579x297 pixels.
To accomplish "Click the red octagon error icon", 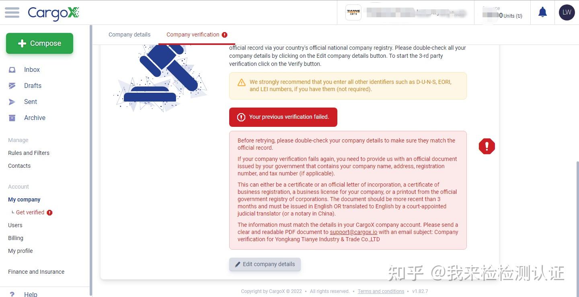I will point(487,146).
